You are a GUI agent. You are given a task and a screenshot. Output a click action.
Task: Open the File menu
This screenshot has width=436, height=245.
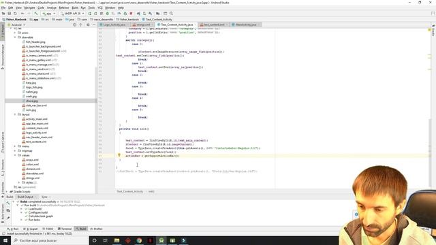tap(3, 7)
